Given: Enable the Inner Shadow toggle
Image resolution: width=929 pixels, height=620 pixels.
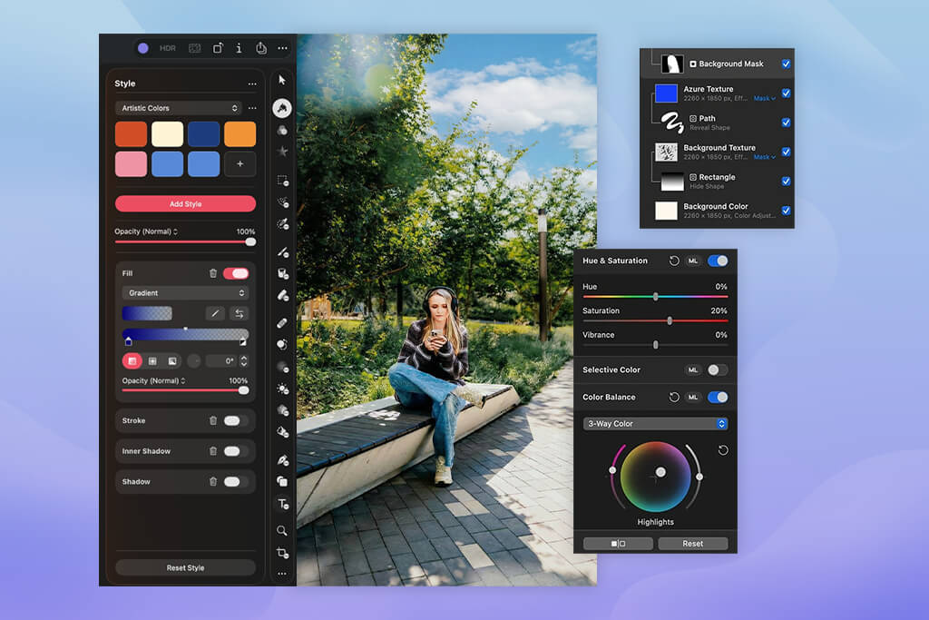Looking at the screenshot, I should tap(236, 451).
